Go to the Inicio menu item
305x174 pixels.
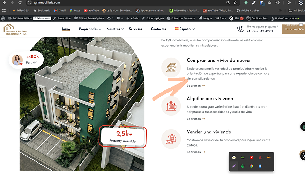click(x=66, y=29)
